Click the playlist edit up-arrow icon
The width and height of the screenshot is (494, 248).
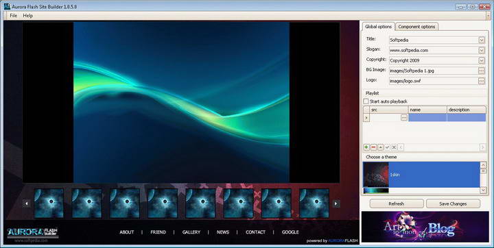381,147
